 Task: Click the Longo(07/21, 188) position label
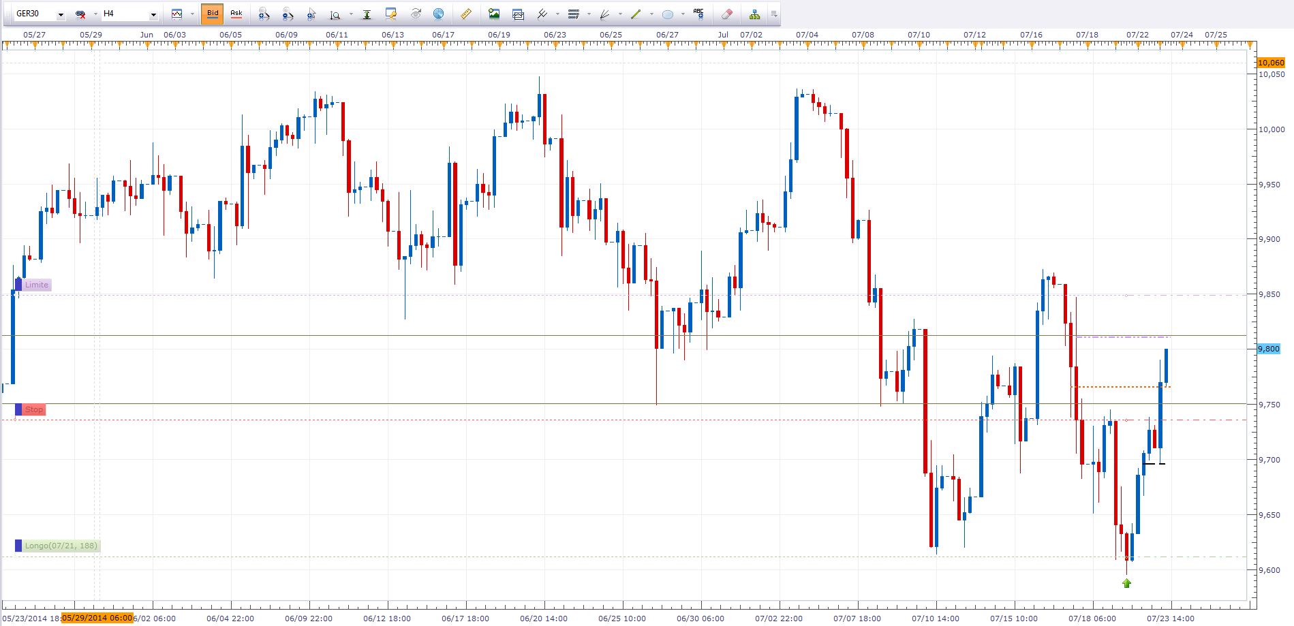61,546
